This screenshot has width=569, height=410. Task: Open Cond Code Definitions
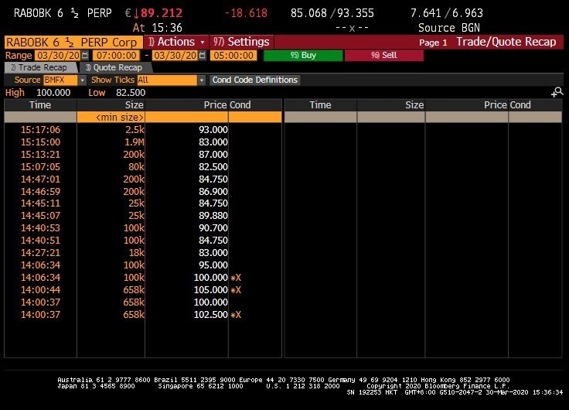[255, 80]
